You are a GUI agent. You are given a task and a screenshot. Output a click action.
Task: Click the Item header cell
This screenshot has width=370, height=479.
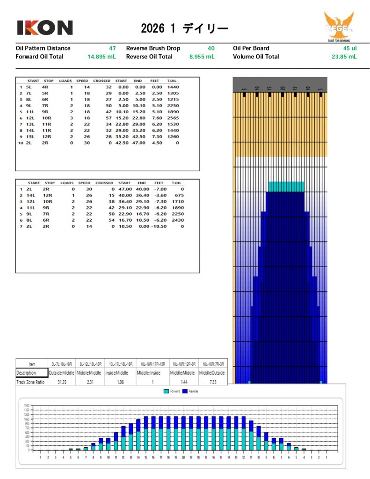coord(32,363)
